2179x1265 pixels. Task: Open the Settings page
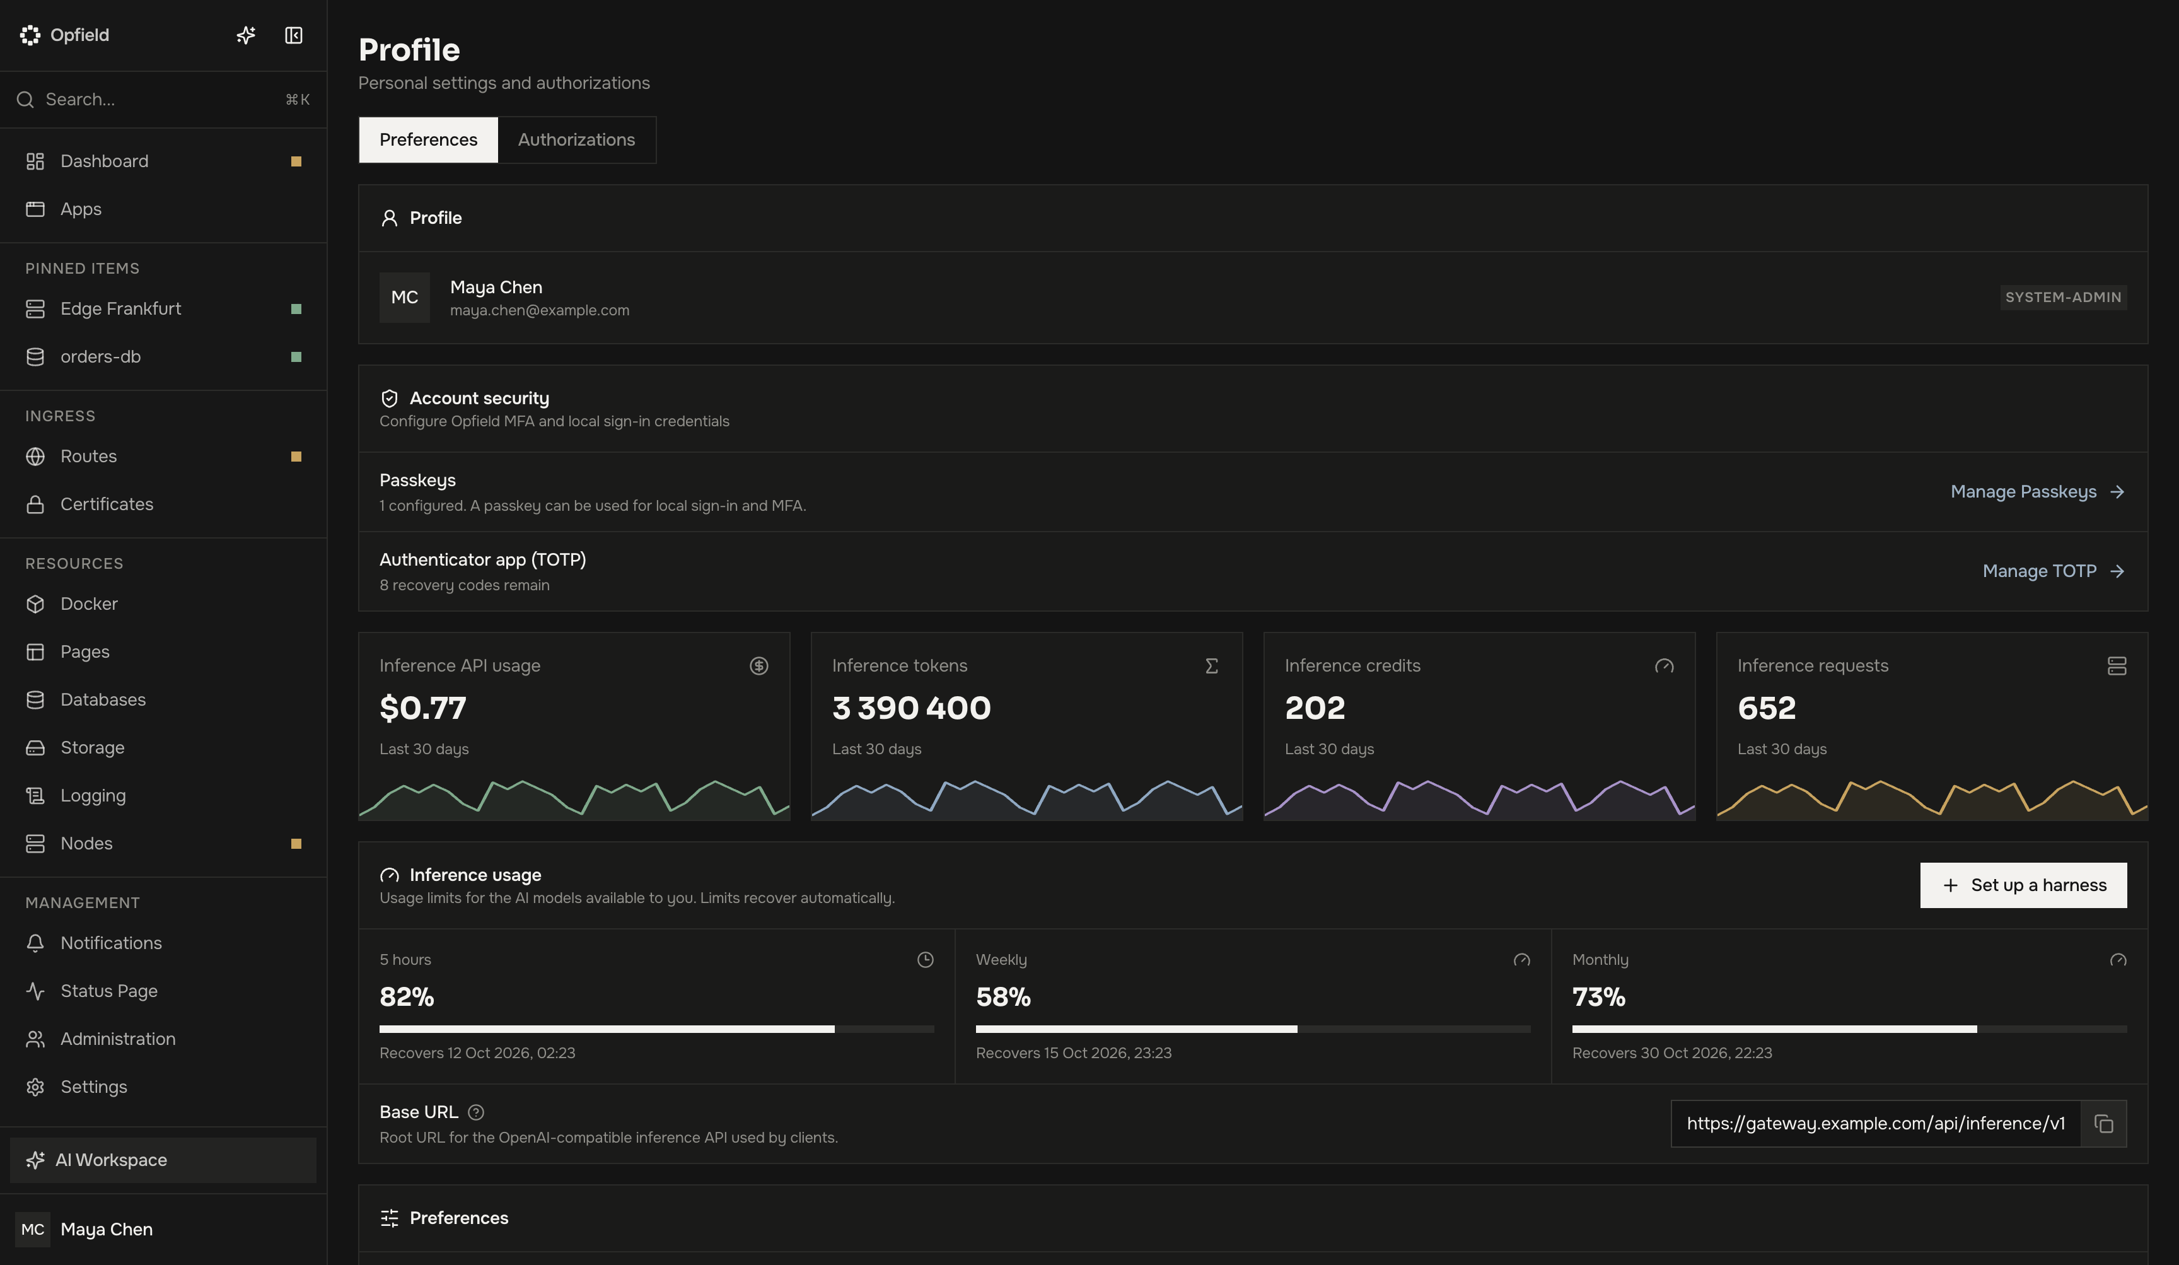(163, 1087)
